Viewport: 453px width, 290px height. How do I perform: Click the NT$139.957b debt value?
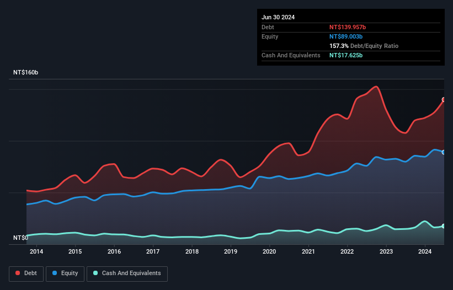348,27
